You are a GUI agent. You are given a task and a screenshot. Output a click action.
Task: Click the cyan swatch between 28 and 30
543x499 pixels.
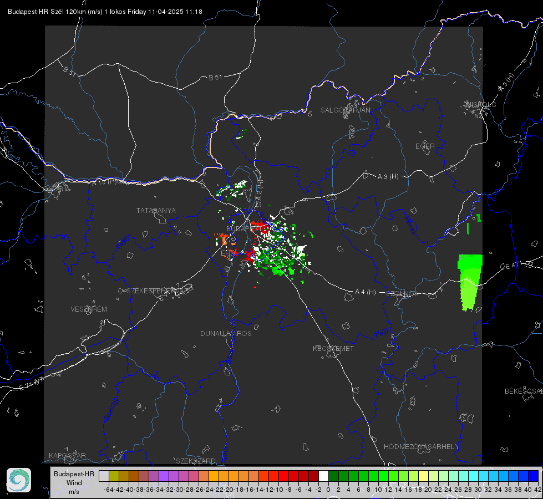click(x=474, y=476)
